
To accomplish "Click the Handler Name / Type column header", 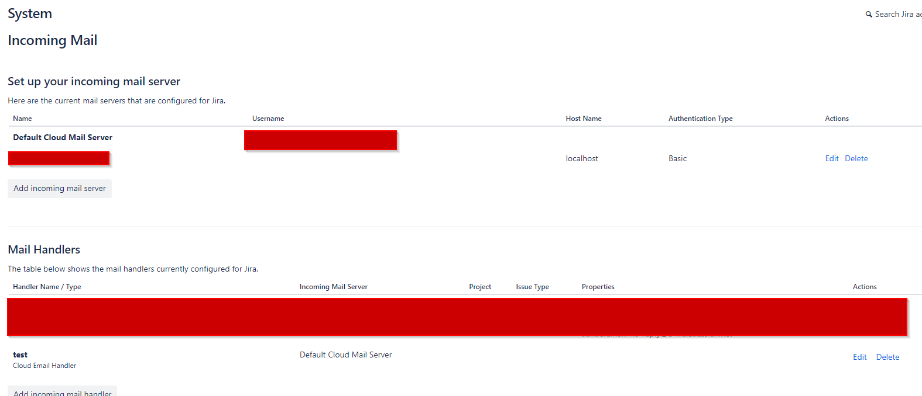I will point(47,287).
